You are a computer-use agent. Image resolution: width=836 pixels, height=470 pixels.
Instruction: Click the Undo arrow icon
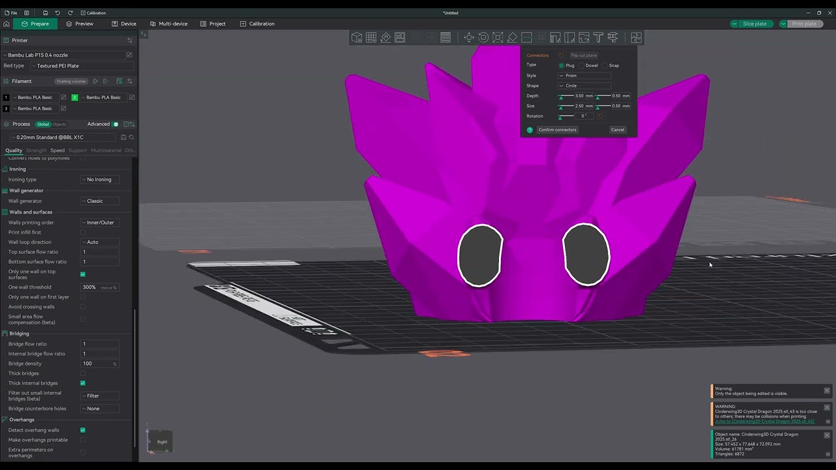tap(57, 12)
